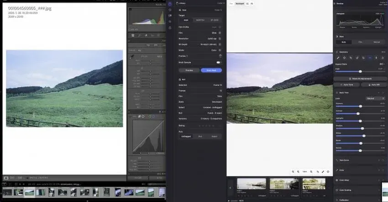Select Frame 2 thumbnail in filmstrip

pos(284,184)
